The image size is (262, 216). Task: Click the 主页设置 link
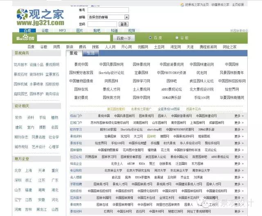pos(238,4)
